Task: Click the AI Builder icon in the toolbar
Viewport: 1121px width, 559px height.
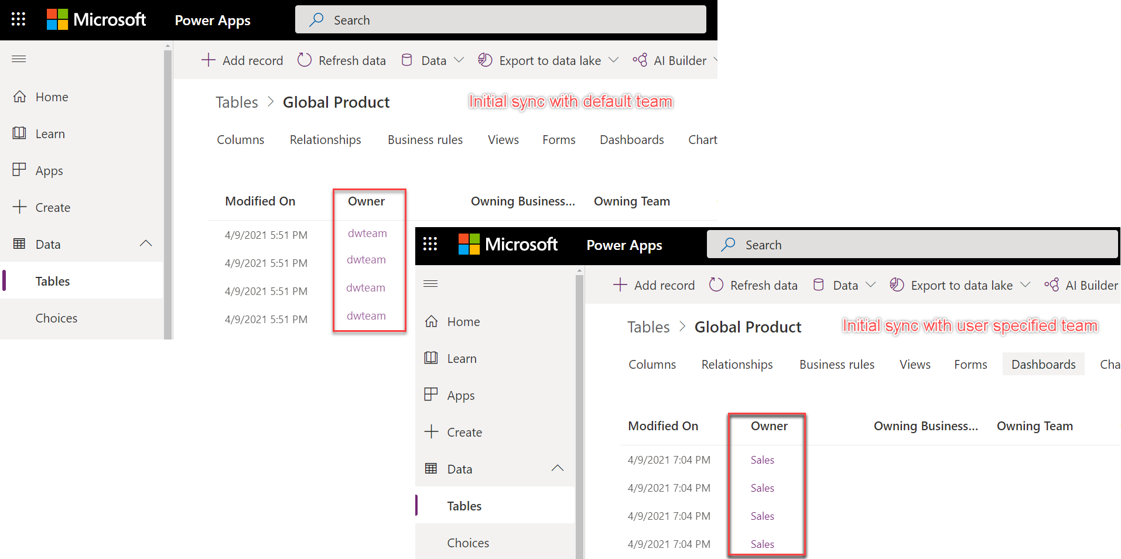Action: point(640,60)
